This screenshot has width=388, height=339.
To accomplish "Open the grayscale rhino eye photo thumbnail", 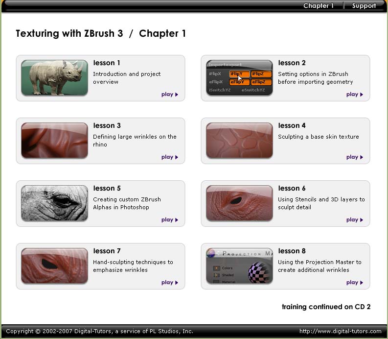I will point(54,203).
